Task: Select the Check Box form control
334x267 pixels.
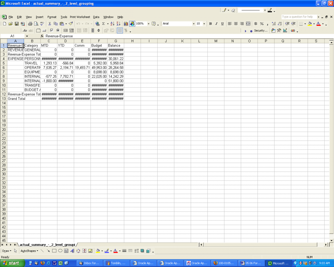Action: [51, 31]
